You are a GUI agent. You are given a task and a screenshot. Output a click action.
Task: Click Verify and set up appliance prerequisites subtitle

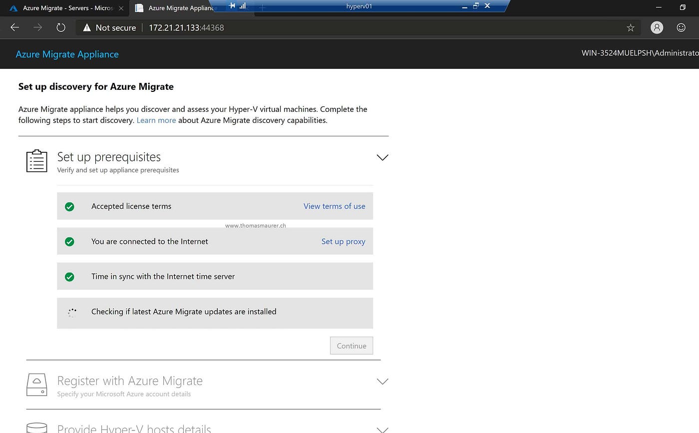(118, 170)
